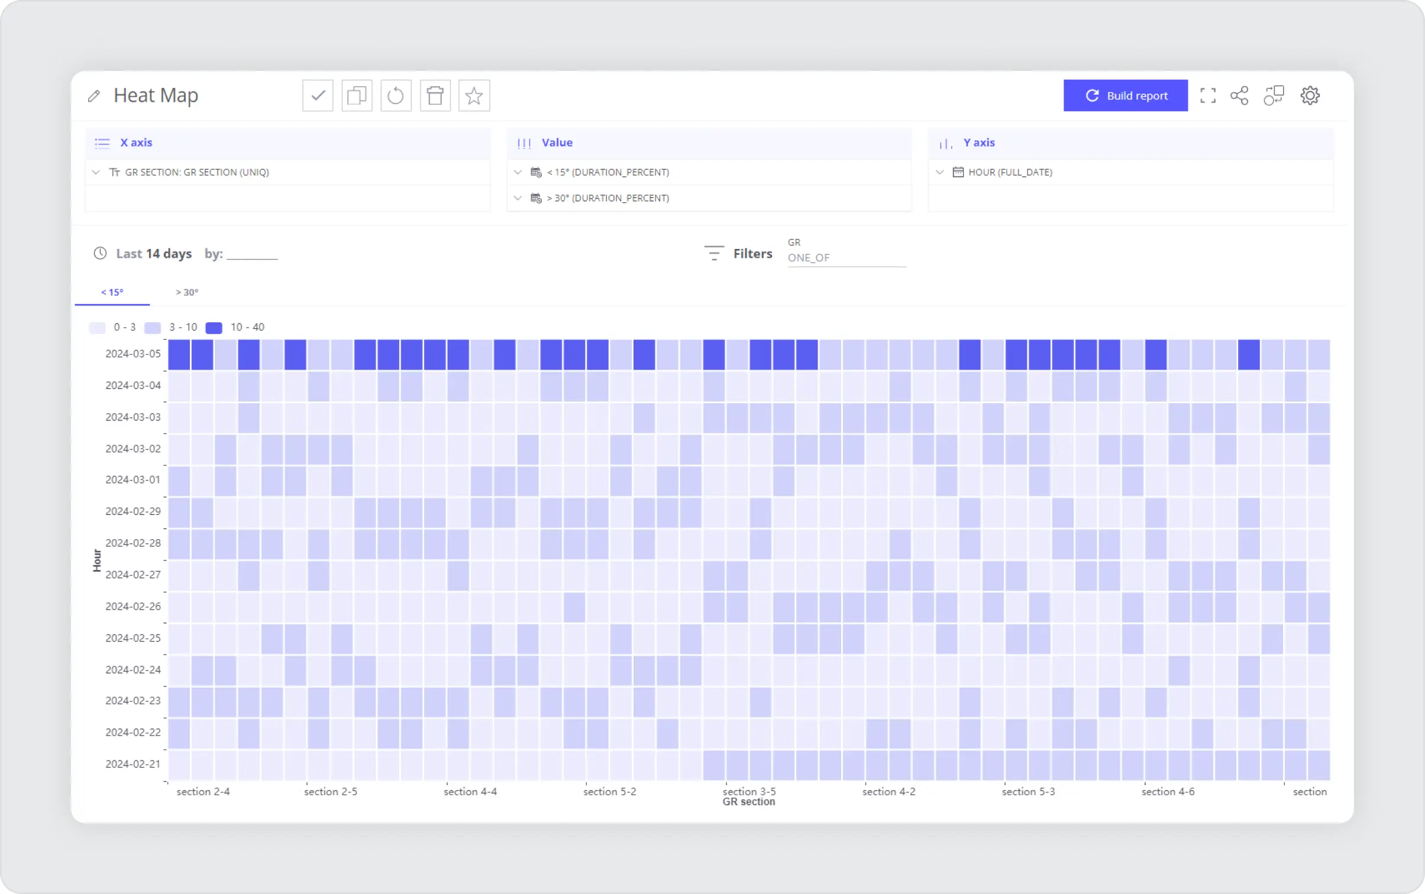Enter fullscreen mode for the report
This screenshot has height=894, width=1425.
coord(1208,95)
